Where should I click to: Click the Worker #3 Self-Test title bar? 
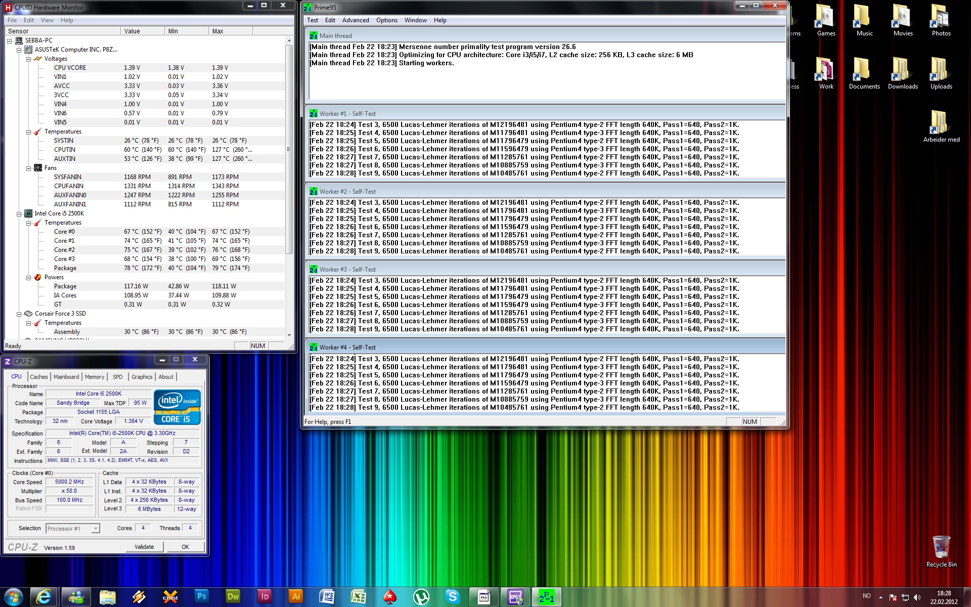(545, 270)
